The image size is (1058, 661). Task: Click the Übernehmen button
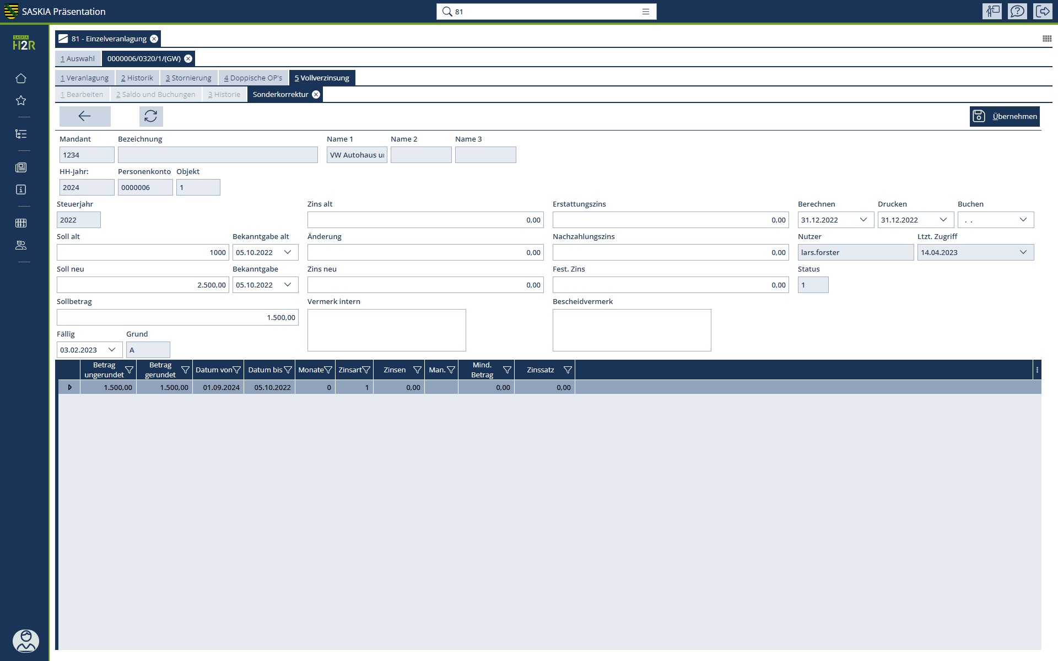coord(1004,116)
